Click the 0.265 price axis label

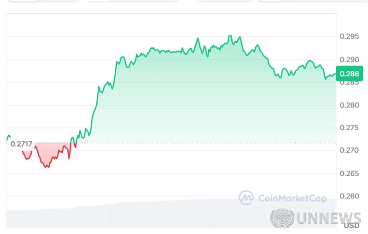pyautogui.click(x=349, y=173)
